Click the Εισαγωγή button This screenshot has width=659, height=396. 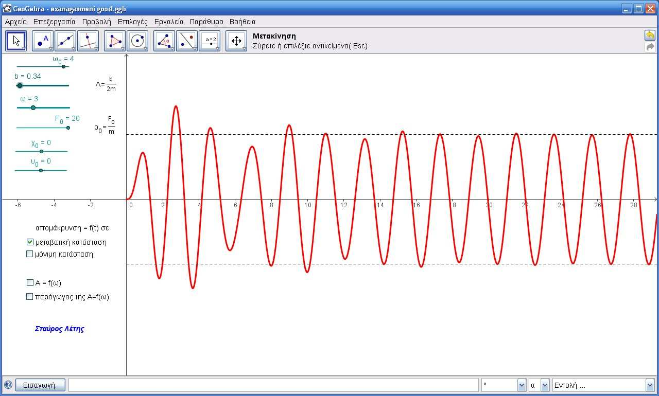[40, 385]
